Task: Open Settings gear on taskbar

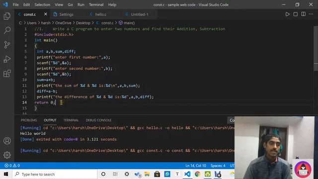Action: [127, 174]
